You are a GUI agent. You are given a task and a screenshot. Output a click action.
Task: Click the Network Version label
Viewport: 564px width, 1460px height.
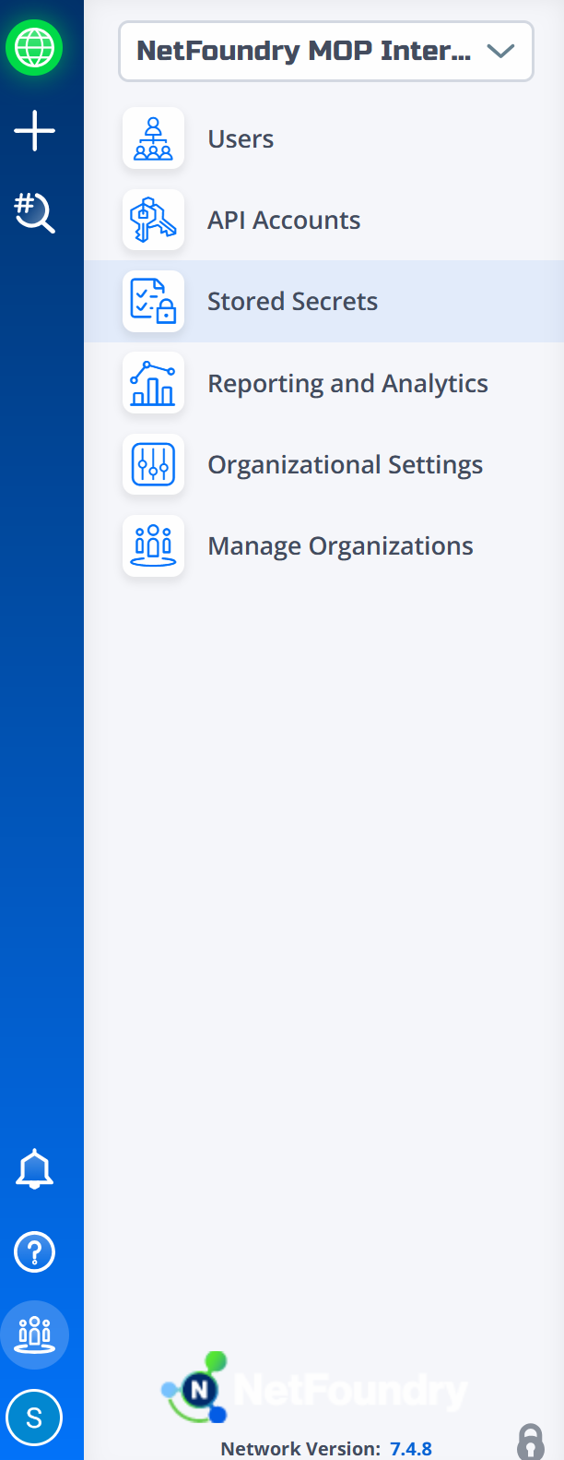point(300,1448)
